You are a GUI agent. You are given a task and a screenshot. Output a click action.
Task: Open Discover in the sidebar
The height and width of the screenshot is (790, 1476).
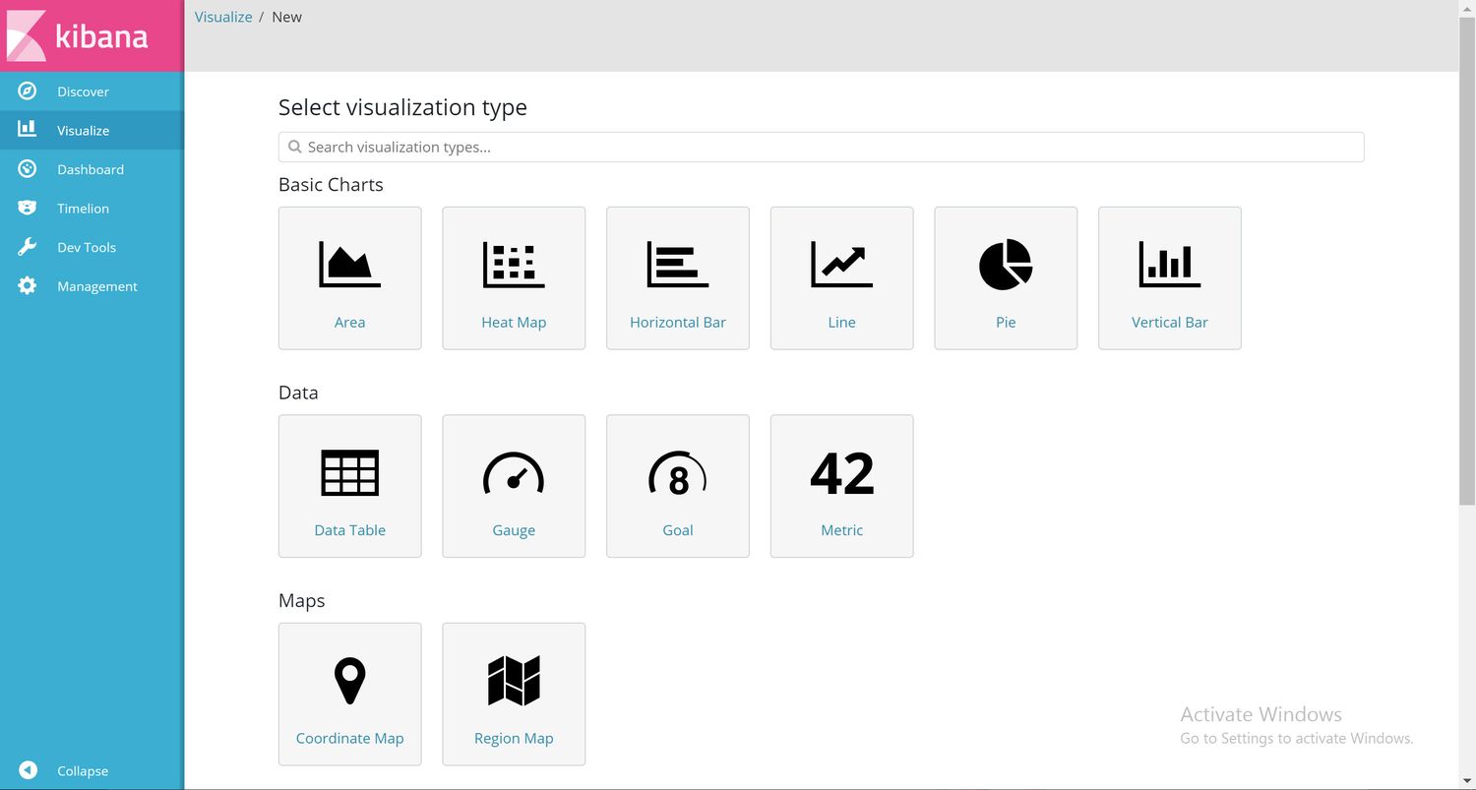(x=83, y=91)
